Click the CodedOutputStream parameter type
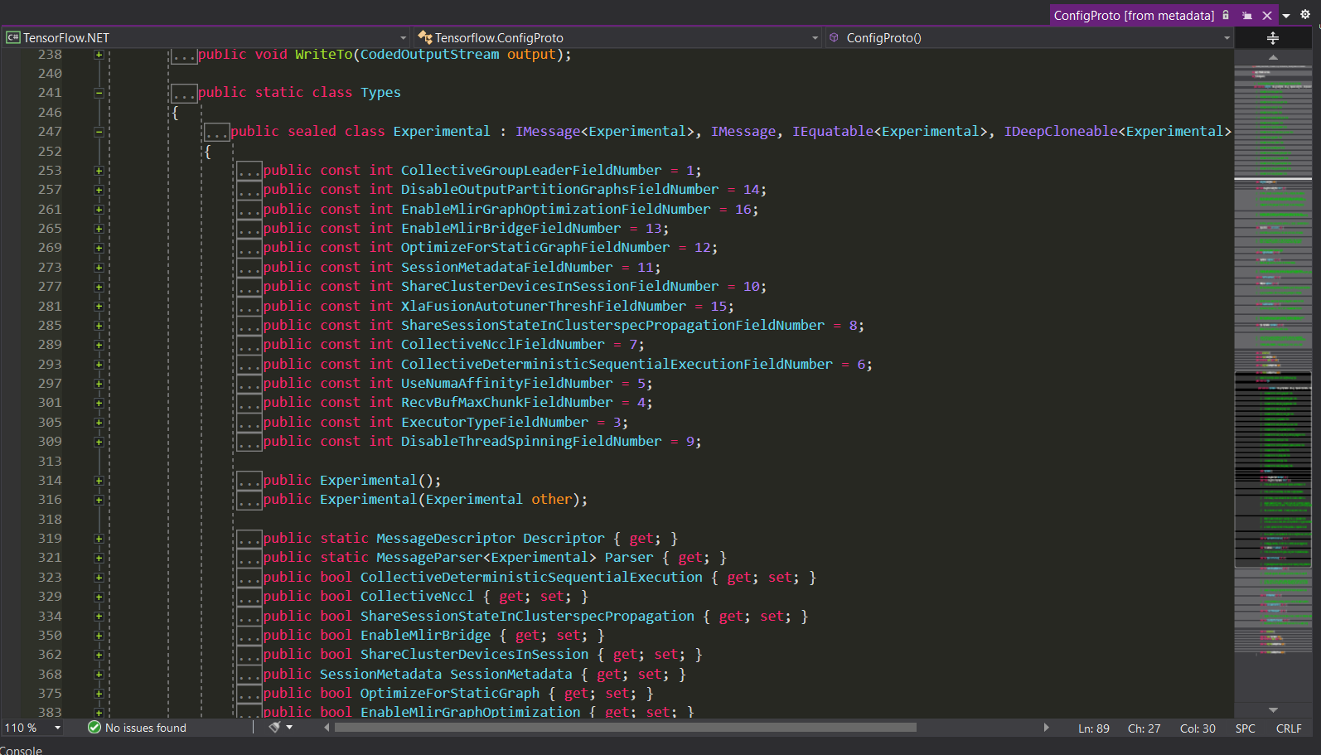The height and width of the screenshot is (755, 1321). [x=429, y=55]
